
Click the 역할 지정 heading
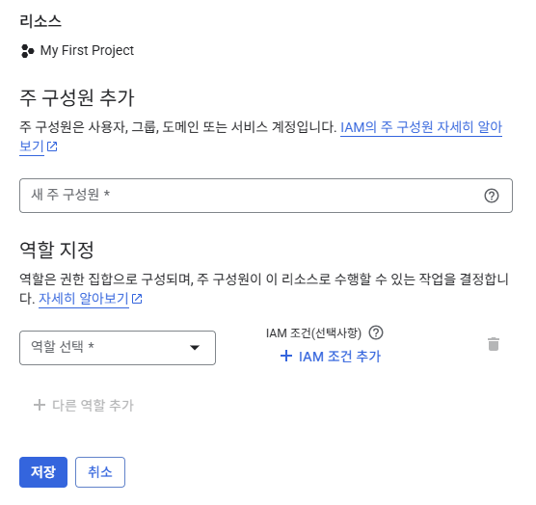(x=57, y=250)
